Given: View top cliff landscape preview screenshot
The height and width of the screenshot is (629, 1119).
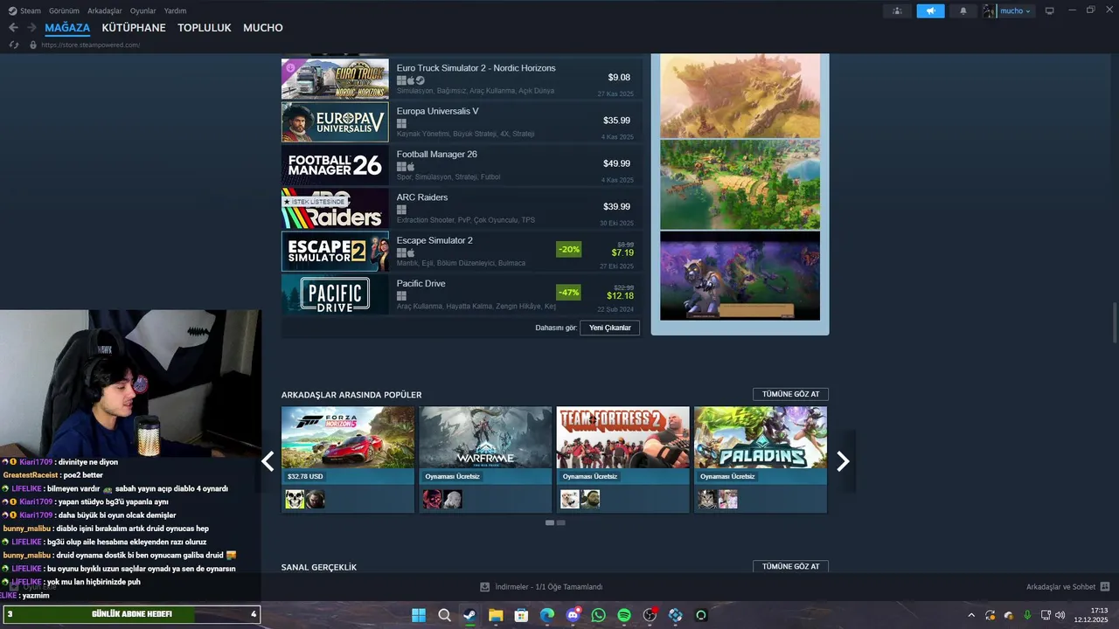Looking at the screenshot, I should tap(740, 95).
